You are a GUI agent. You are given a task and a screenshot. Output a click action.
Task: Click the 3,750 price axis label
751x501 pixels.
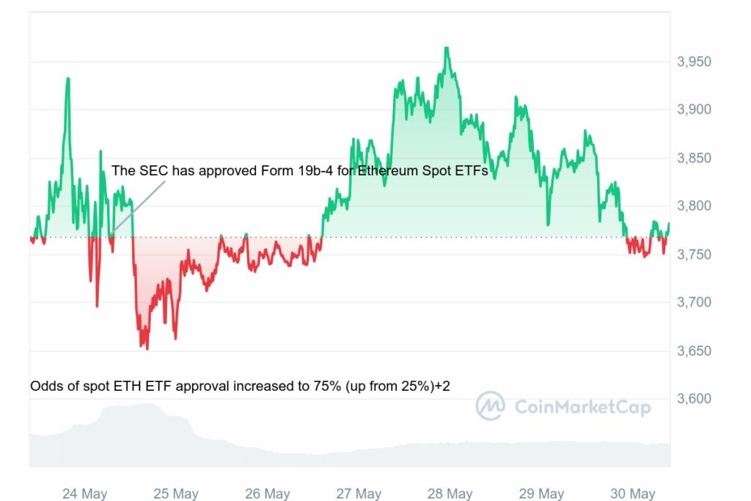pos(693,255)
